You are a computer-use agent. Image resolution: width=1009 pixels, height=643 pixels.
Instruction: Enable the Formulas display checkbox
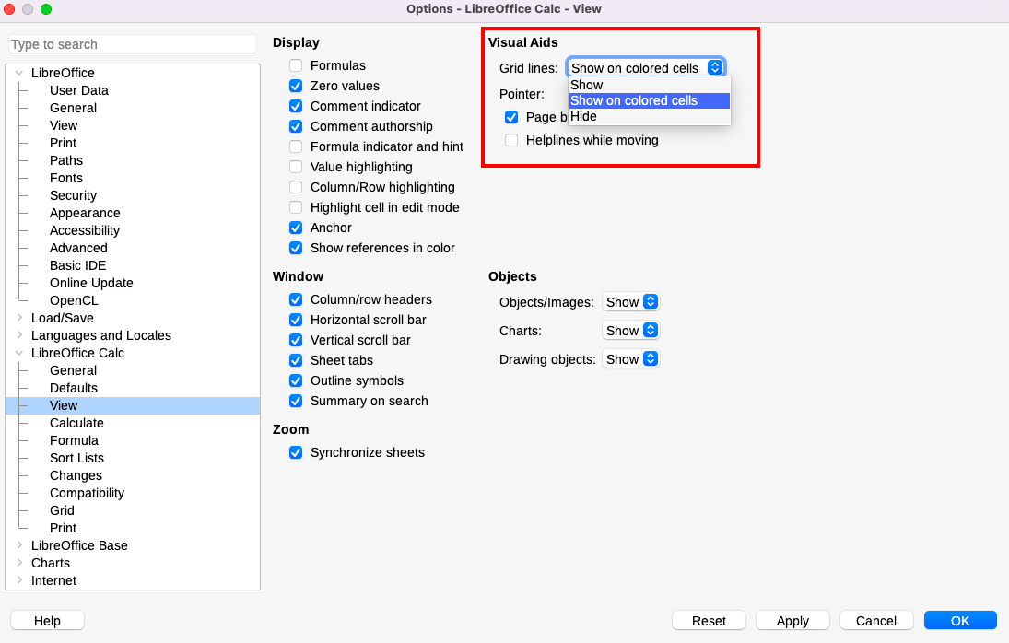tap(296, 65)
